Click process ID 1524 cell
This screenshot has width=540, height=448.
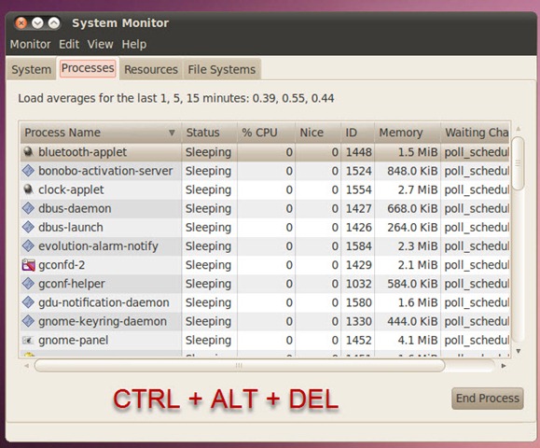(358, 171)
